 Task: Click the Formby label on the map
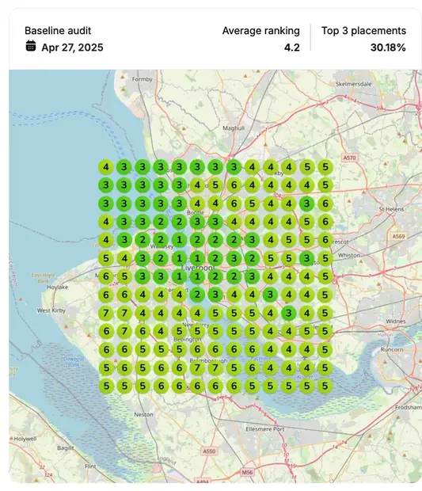[143, 79]
